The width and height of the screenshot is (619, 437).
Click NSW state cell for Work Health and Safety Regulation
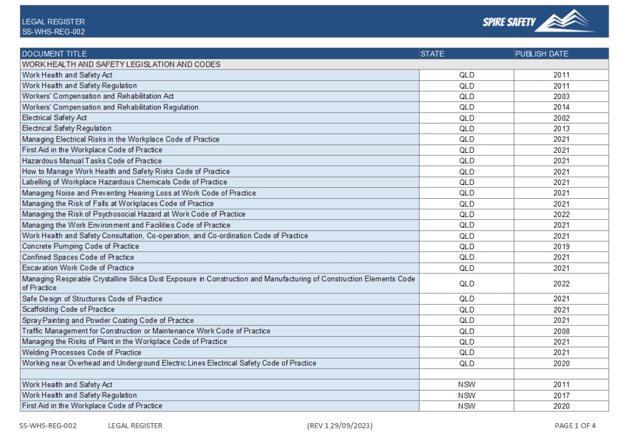coord(467,395)
